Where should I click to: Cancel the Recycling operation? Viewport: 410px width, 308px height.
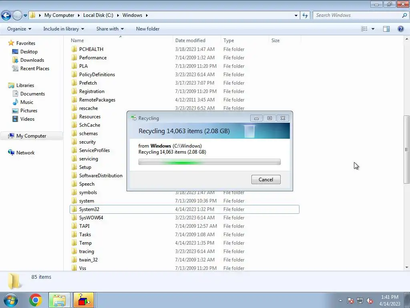tap(266, 179)
